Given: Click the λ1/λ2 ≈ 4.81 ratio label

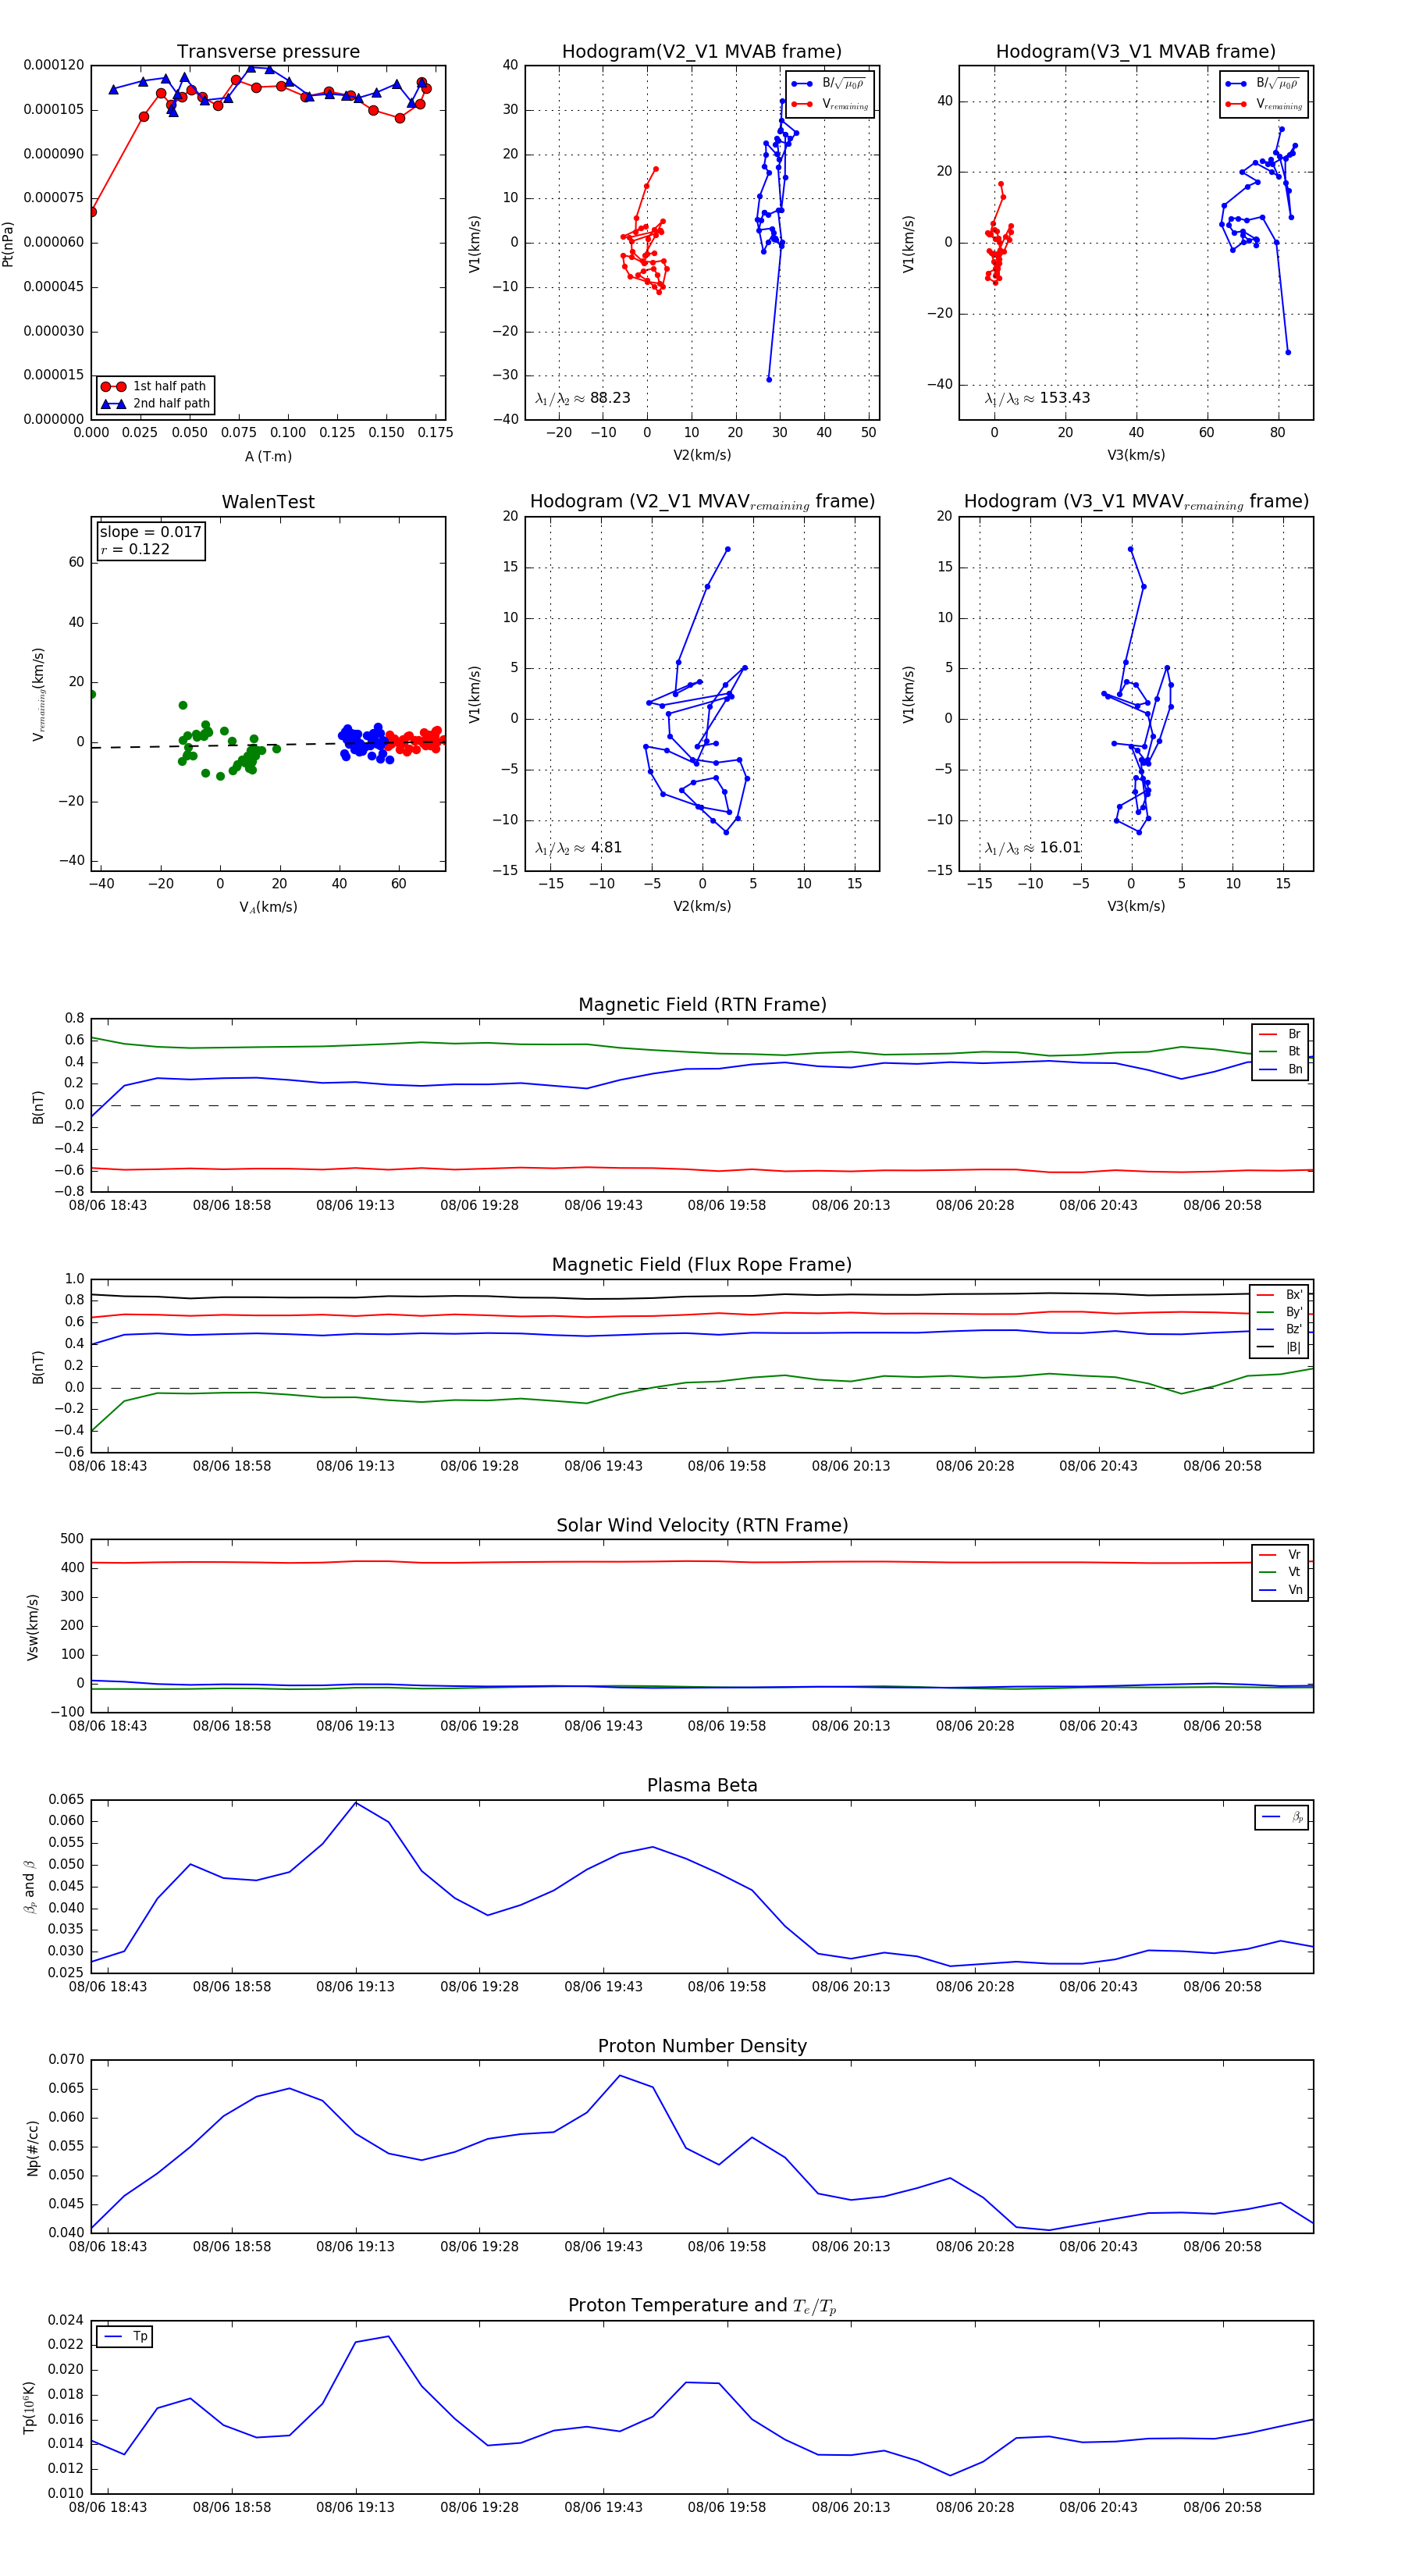Looking at the screenshot, I should tap(579, 848).
